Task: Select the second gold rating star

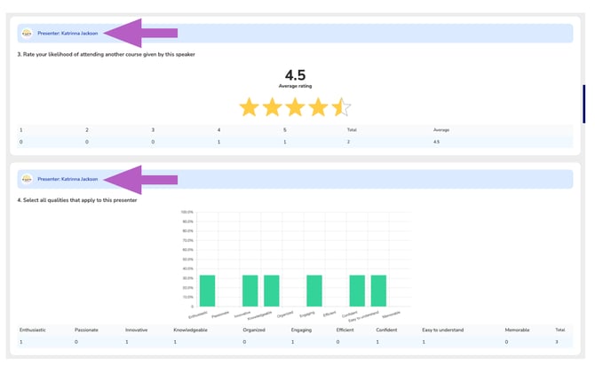Action: pyautogui.click(x=273, y=108)
